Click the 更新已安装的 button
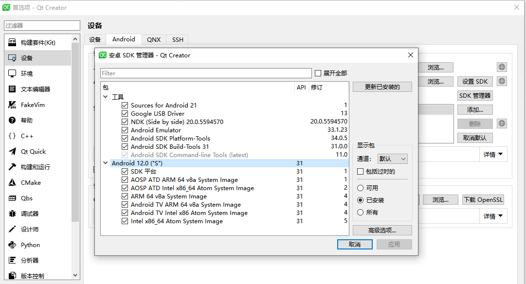Image resolution: width=526 pixels, height=284 pixels. 382,87
